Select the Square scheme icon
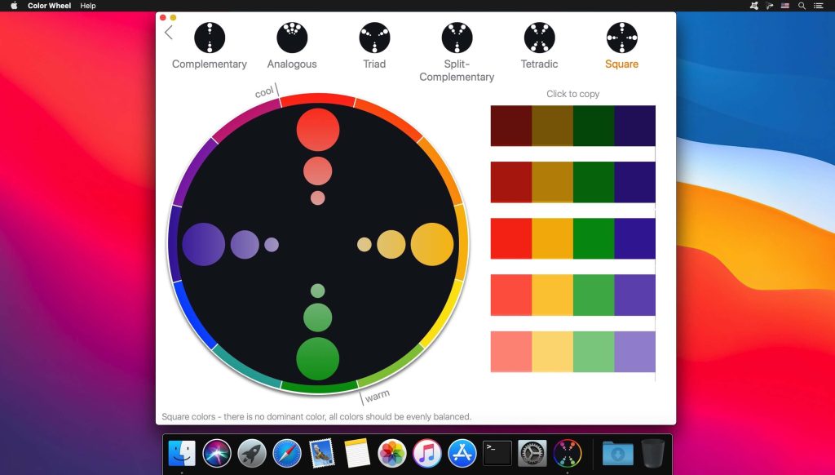Screen dimensions: 835x475 coord(622,38)
